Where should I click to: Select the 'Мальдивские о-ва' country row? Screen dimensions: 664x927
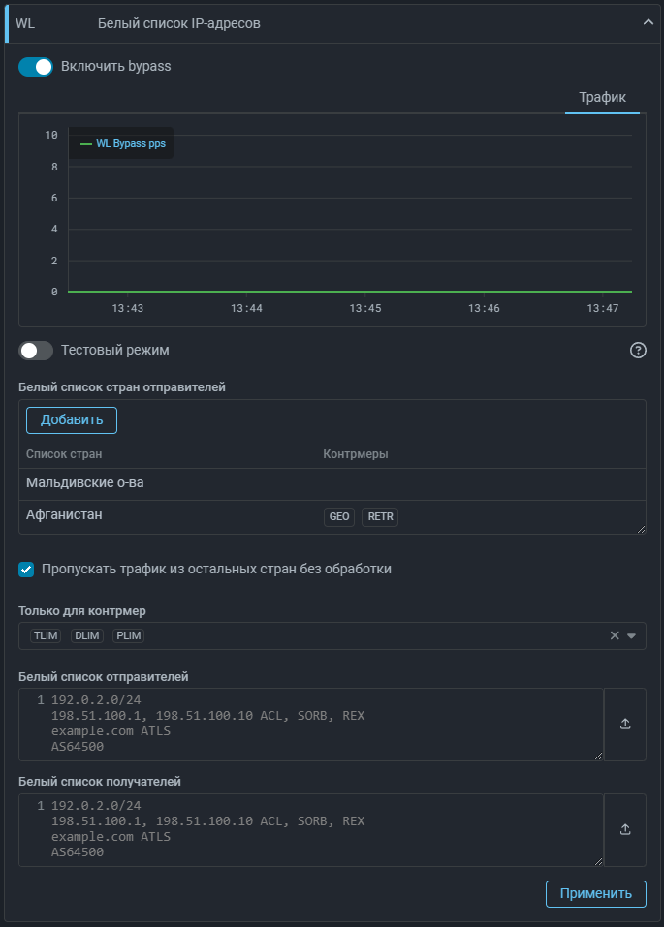[x=85, y=483]
